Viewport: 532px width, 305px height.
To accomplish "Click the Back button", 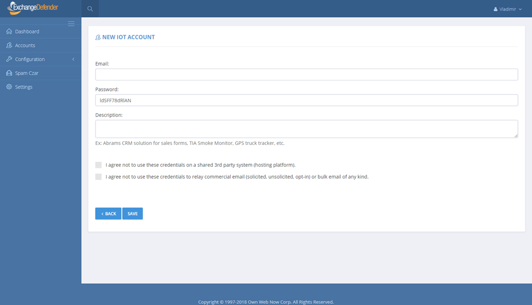I will 108,214.
